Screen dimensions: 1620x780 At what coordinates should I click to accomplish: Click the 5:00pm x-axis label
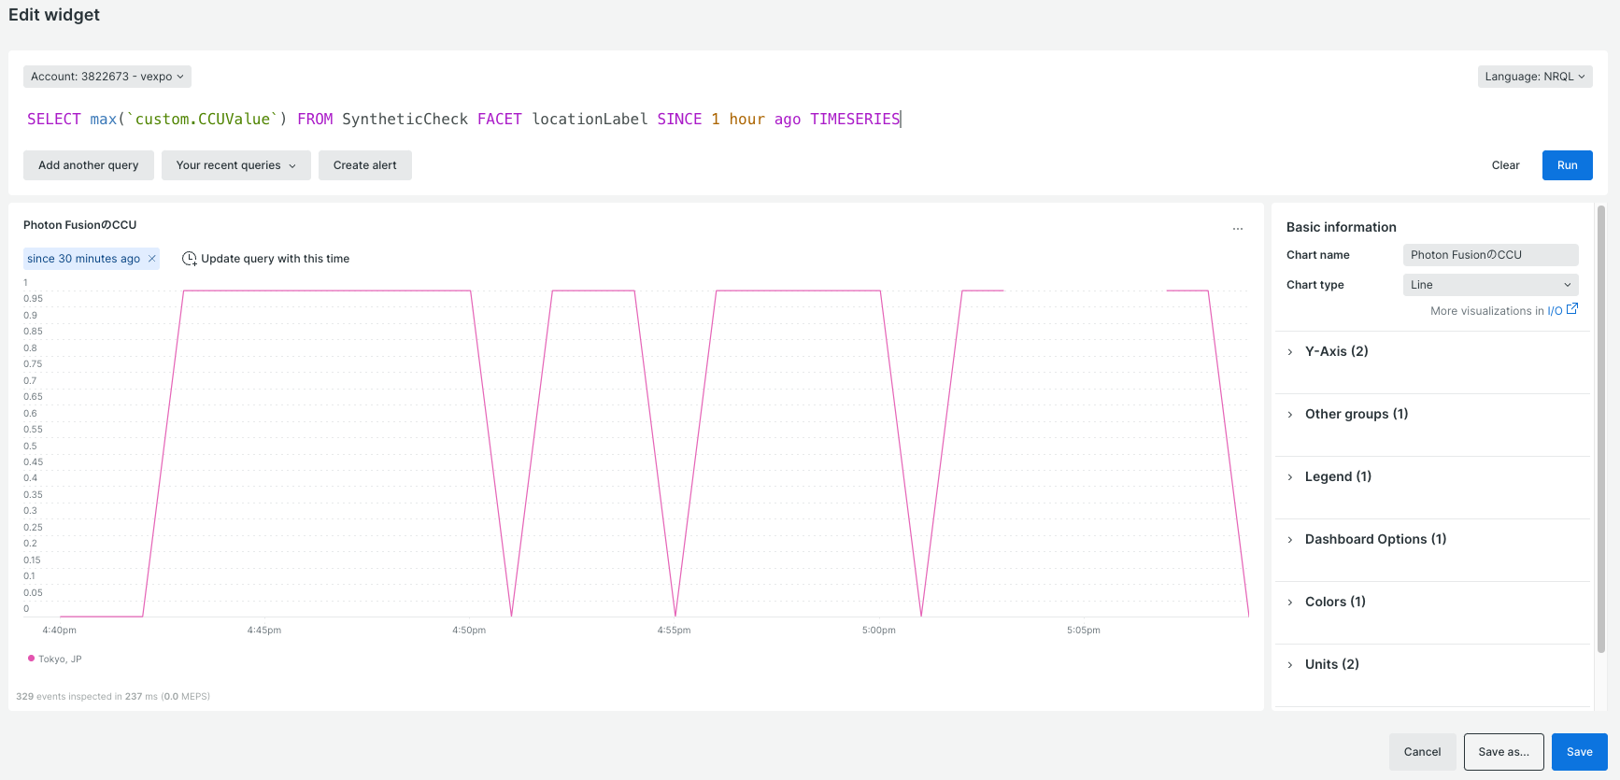[x=879, y=631]
